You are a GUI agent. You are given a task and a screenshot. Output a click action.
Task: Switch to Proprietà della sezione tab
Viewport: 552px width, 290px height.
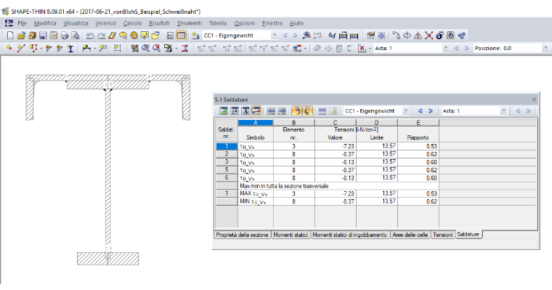pos(242,235)
